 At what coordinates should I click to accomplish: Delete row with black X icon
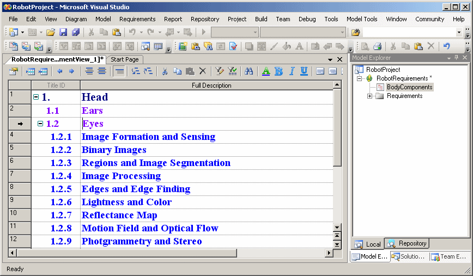(203, 71)
